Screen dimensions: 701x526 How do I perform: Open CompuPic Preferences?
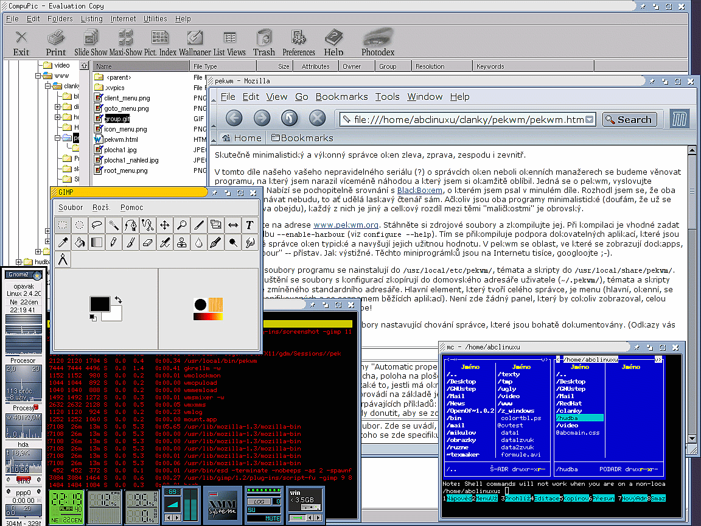(299, 43)
